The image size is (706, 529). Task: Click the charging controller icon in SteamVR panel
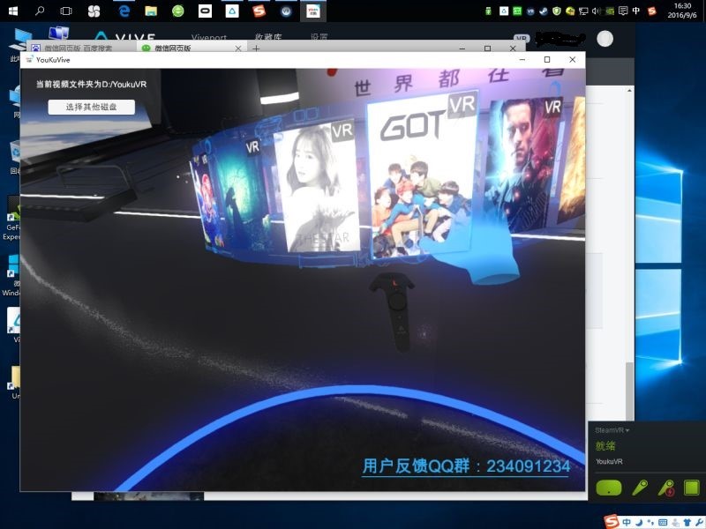(666, 488)
